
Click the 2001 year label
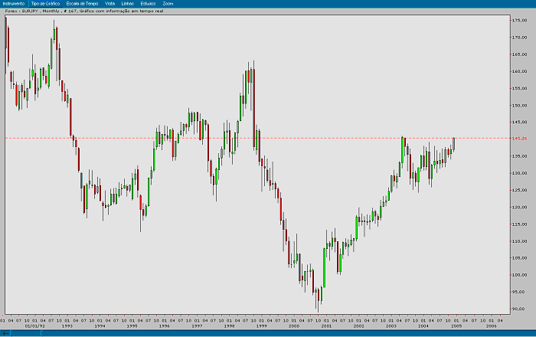click(x=326, y=326)
